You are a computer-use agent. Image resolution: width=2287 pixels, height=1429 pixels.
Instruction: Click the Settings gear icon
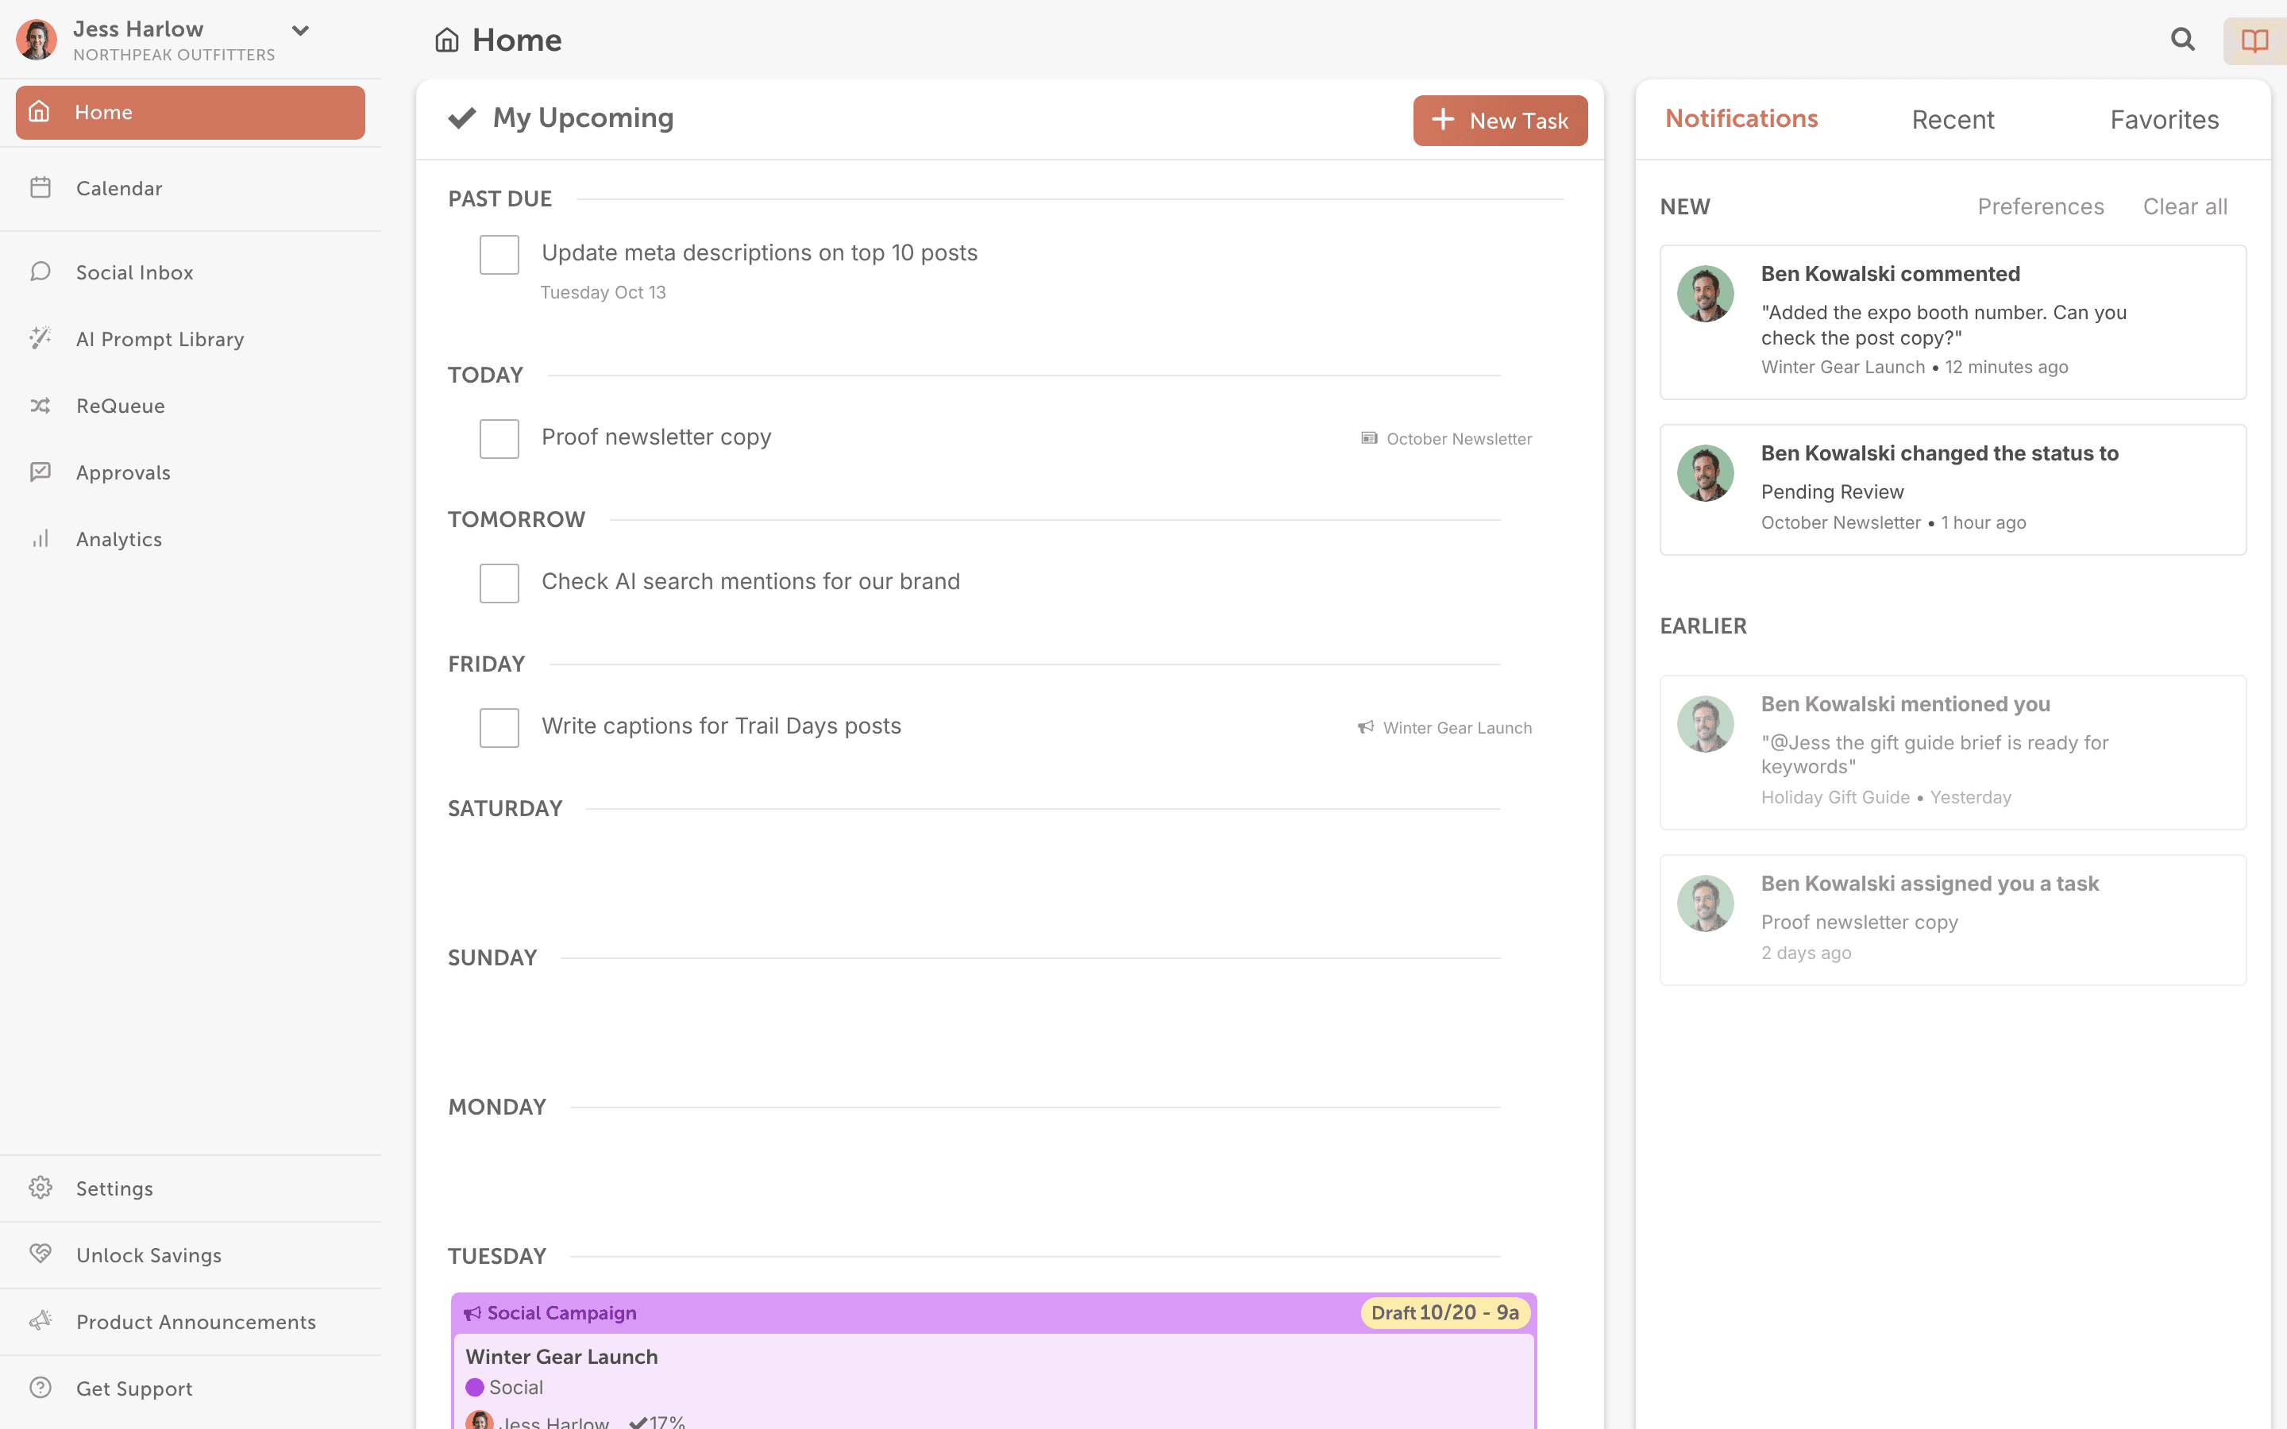coord(40,1187)
